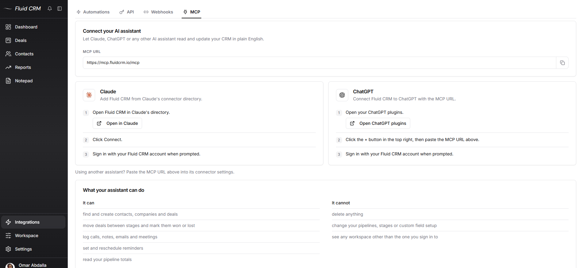
Task: Switch to the Automations tab
Action: pyautogui.click(x=93, y=12)
